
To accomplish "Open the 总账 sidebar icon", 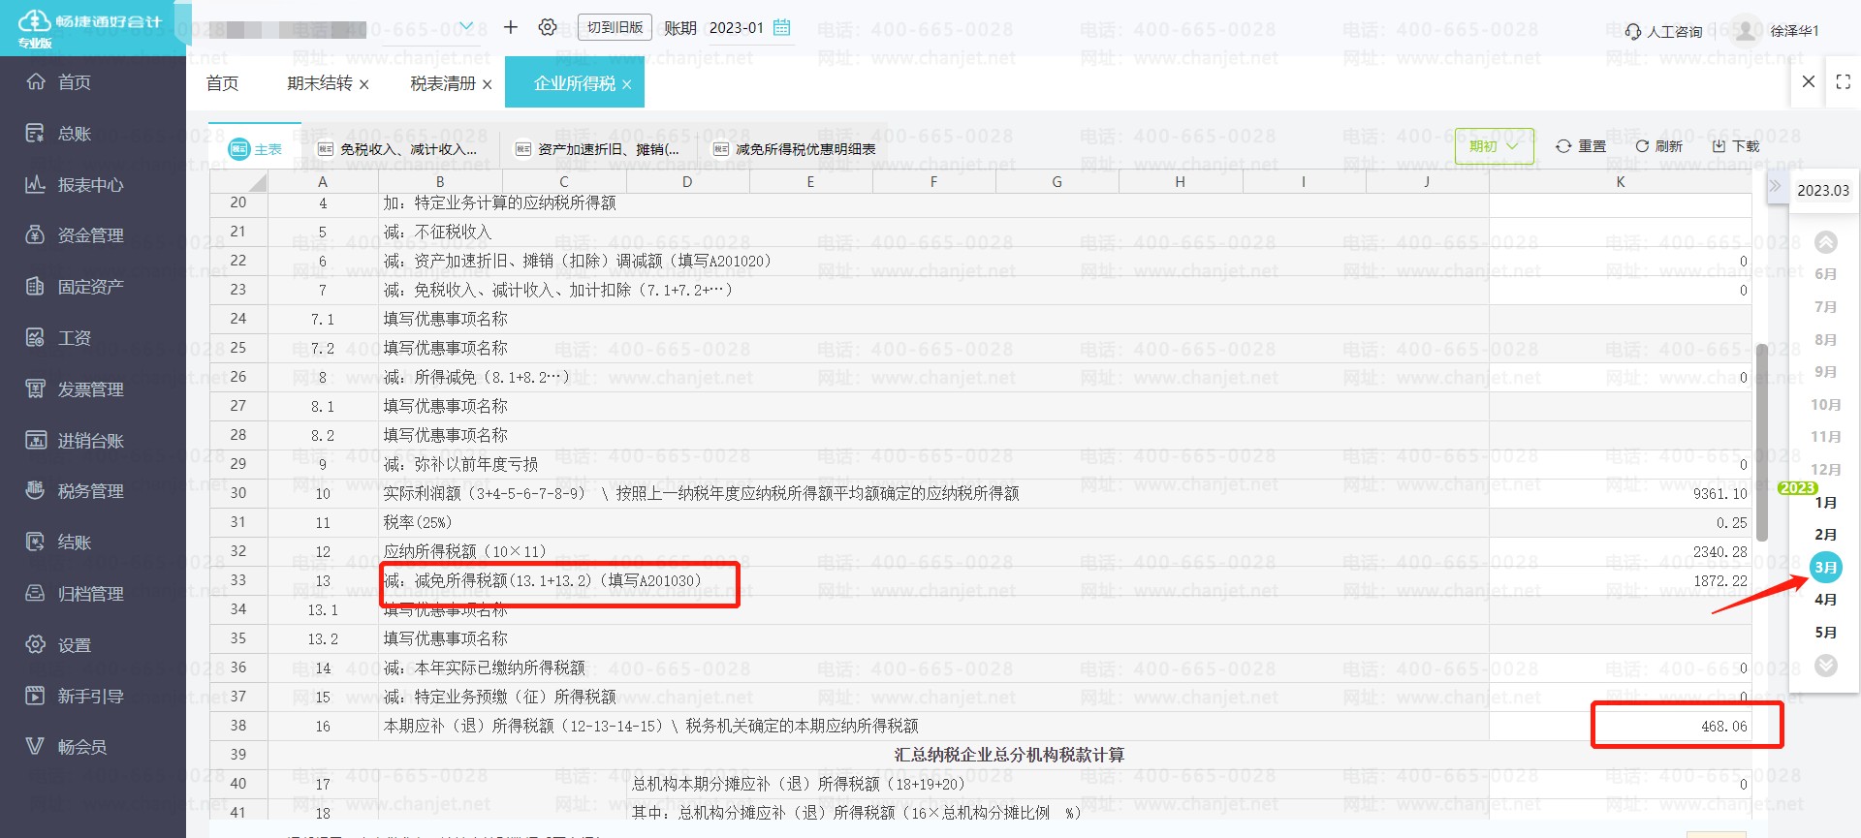I will click(x=35, y=133).
